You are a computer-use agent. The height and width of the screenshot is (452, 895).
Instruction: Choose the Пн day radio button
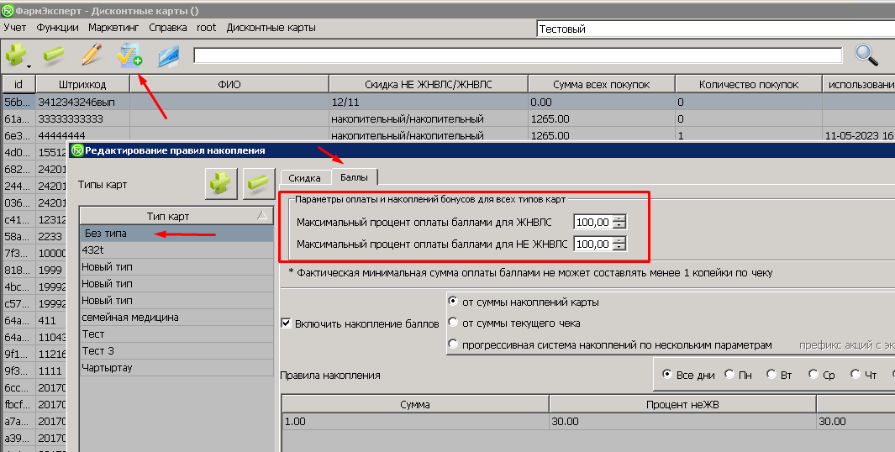(729, 375)
